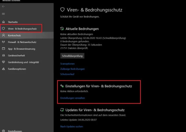The image size is (186, 132).
Task: Click the Aktuelle Bedrohungen clock-refresh icon
Action: click(62, 29)
